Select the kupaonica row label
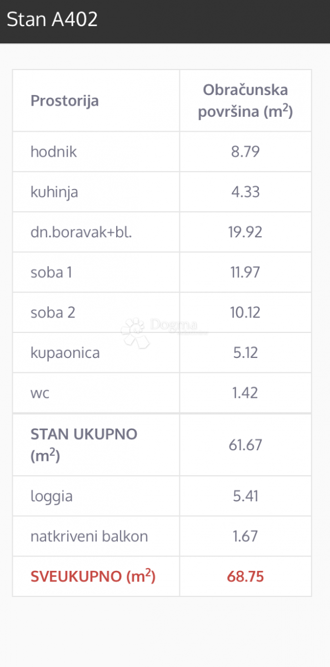 click(65, 352)
